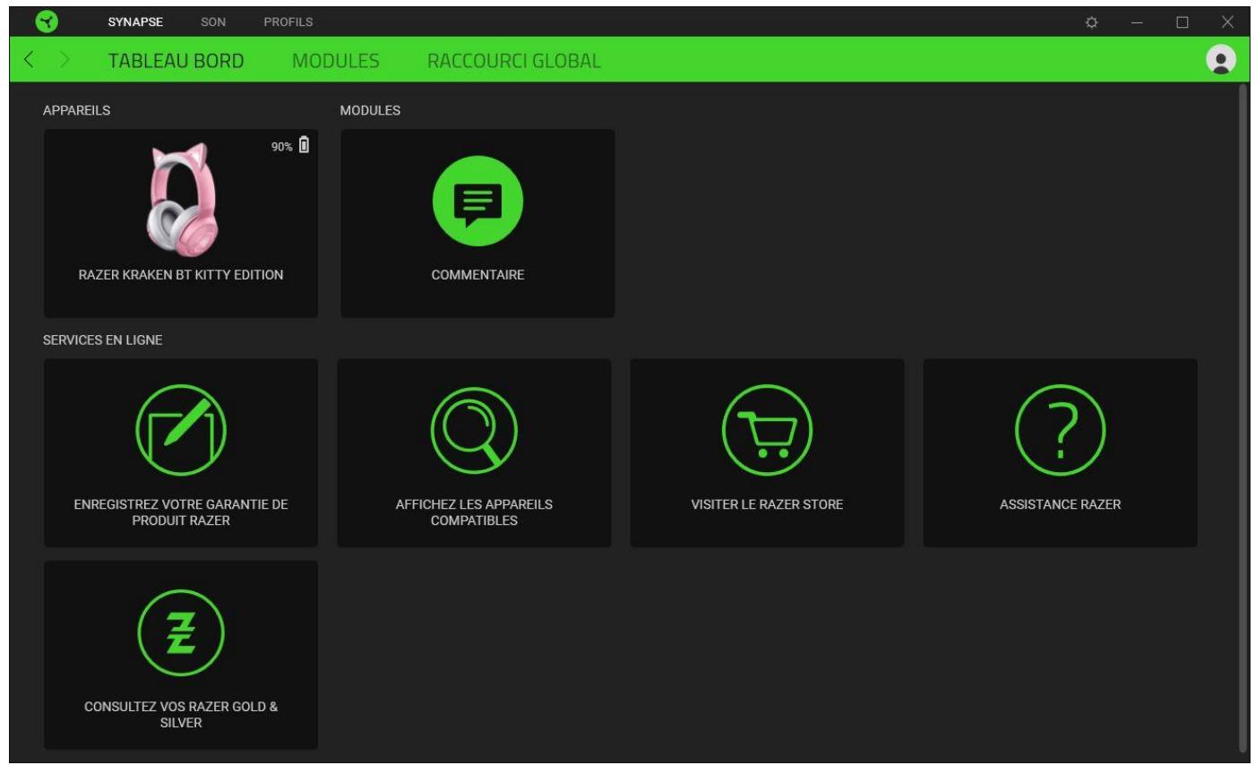Open the user account avatar
Screen dimensions: 1255x765
(x=1220, y=59)
